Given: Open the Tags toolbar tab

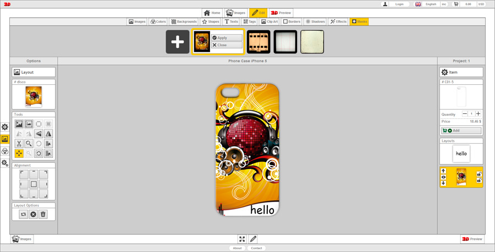Looking at the screenshot, I should (249, 21).
